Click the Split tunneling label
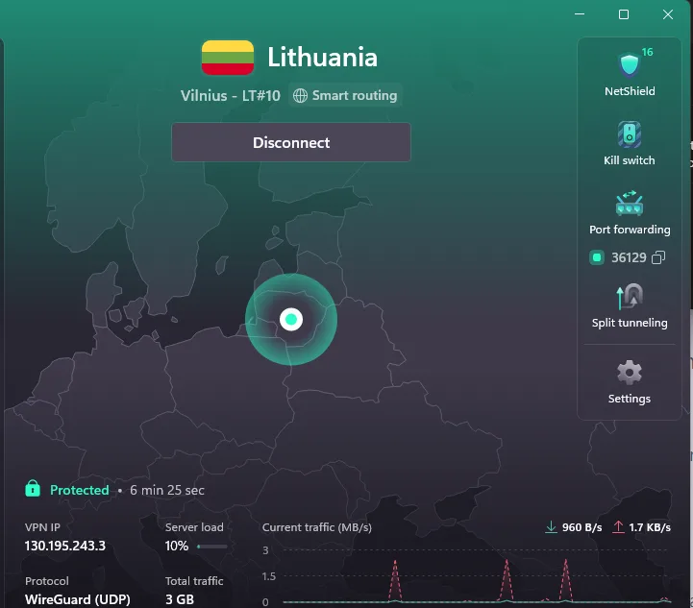The height and width of the screenshot is (608, 693). [x=630, y=323]
